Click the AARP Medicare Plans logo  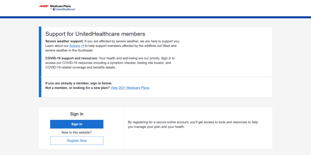pos(57,8)
